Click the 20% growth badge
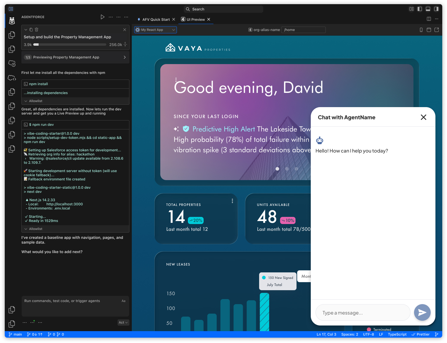 click(x=196, y=220)
